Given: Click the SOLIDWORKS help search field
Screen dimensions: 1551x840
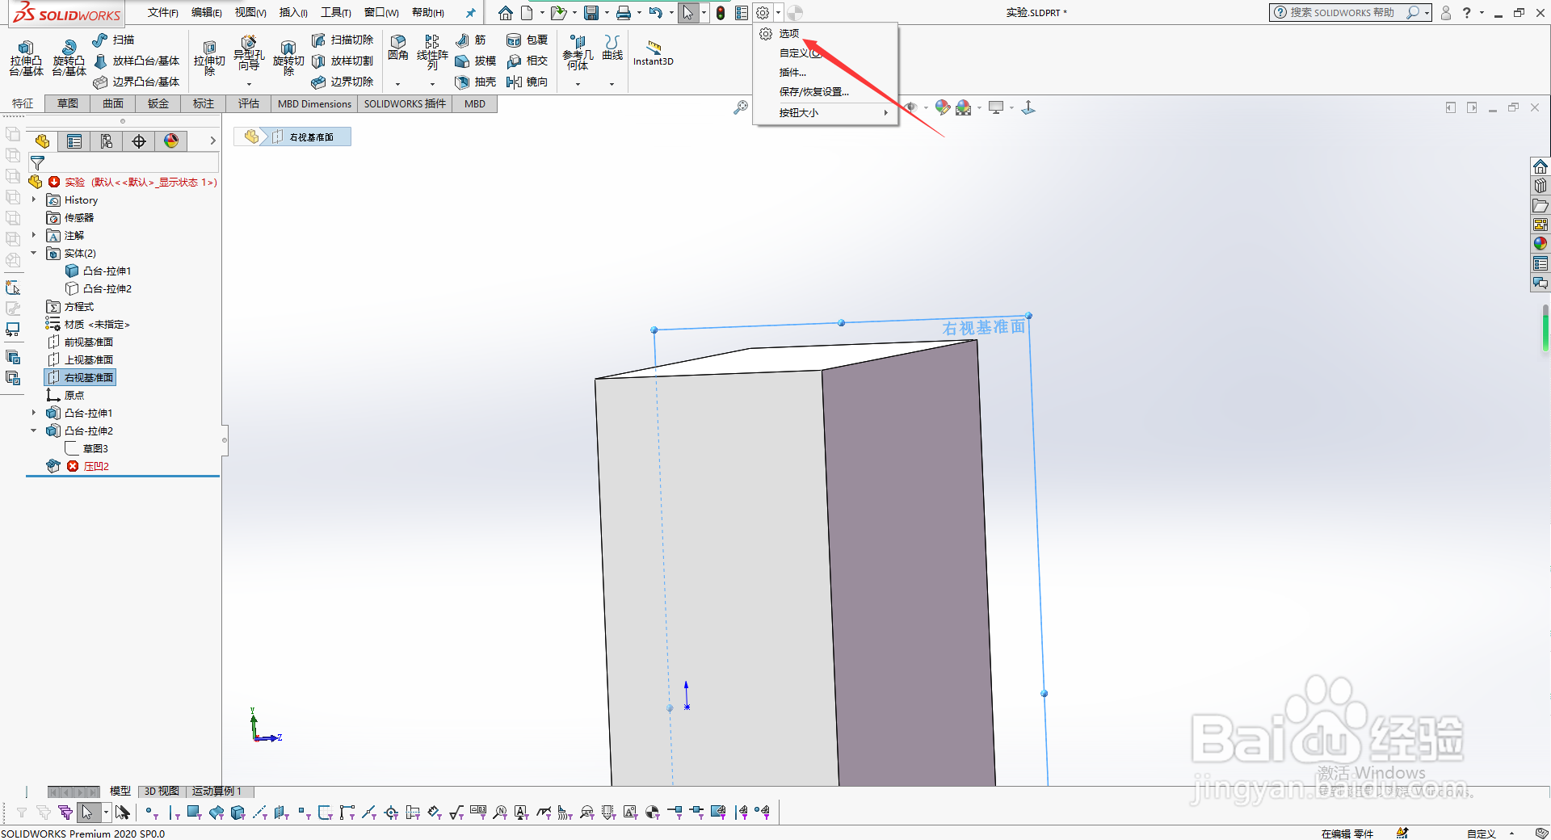Looking at the screenshot, I should 1341,13.
